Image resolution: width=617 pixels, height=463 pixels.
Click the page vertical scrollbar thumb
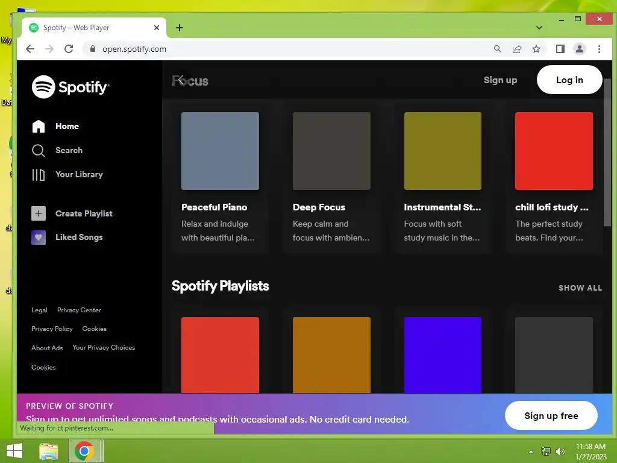pos(607,152)
